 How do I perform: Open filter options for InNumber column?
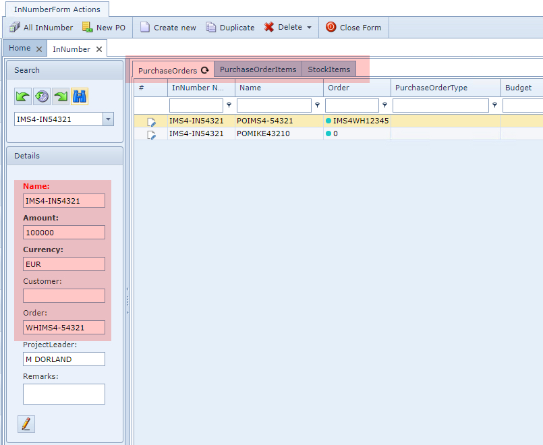229,105
